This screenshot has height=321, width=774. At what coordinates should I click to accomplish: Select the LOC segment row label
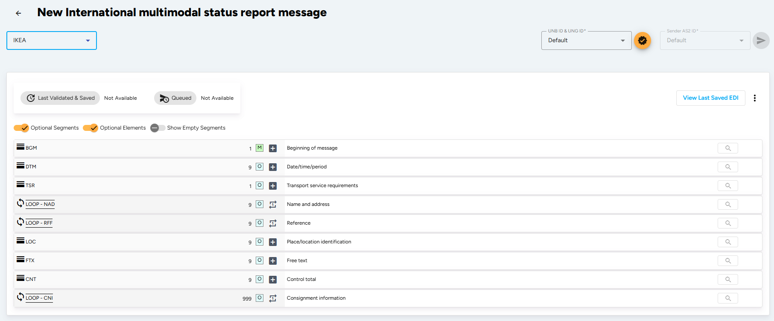[31, 242]
